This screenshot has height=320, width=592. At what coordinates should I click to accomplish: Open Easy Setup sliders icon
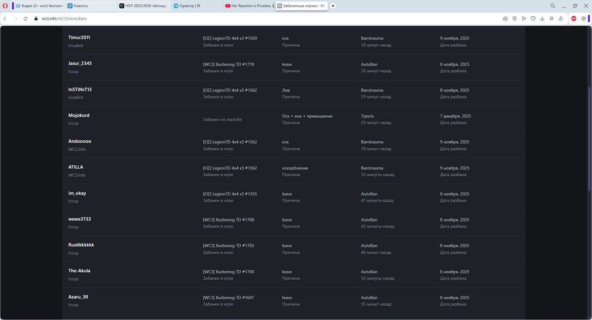[552, 19]
